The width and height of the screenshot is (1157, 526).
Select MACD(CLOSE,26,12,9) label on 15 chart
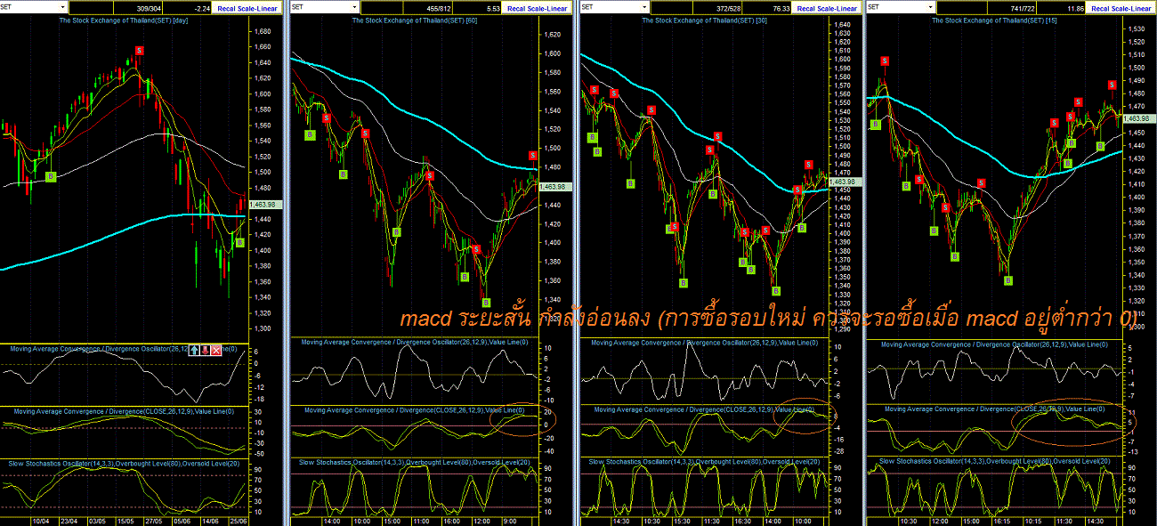pyautogui.click(x=997, y=409)
